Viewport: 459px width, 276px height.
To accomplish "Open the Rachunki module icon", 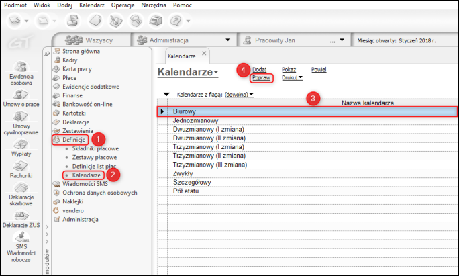I will (x=21, y=166).
